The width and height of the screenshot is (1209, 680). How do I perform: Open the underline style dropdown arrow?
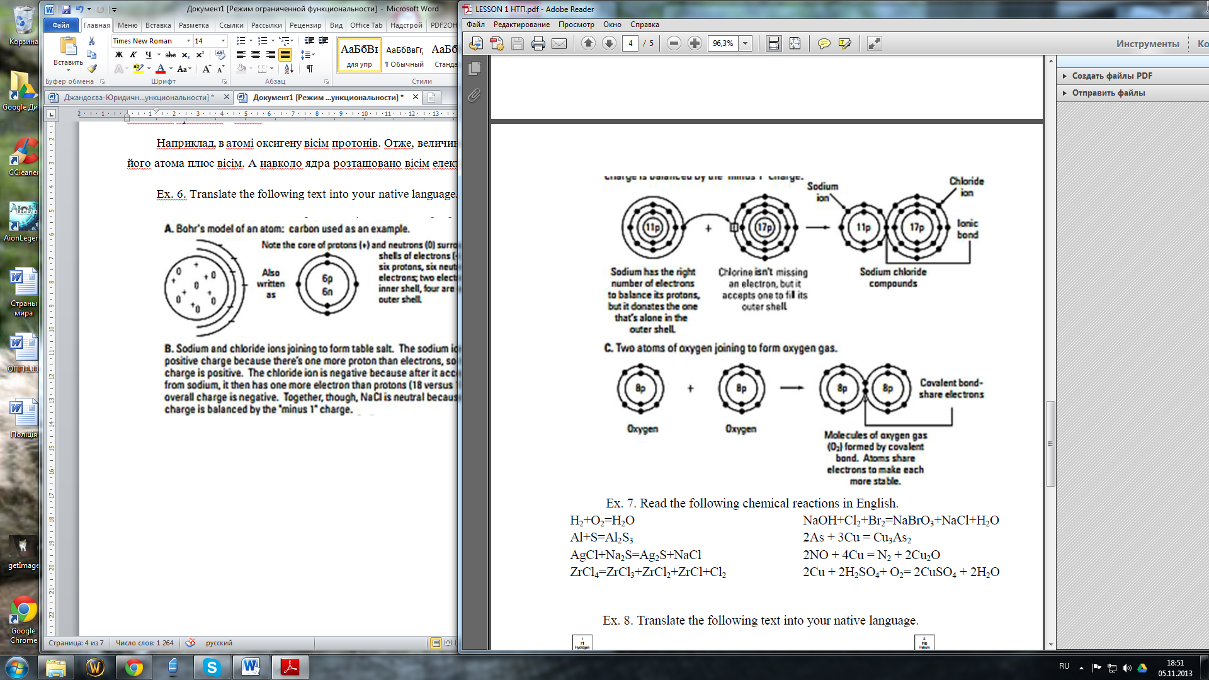(x=159, y=55)
